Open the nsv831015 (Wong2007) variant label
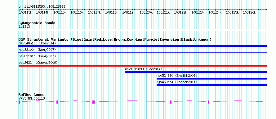Image resolution: width=276 pixels, height=119 pixels. pyautogui.click(x=37, y=56)
